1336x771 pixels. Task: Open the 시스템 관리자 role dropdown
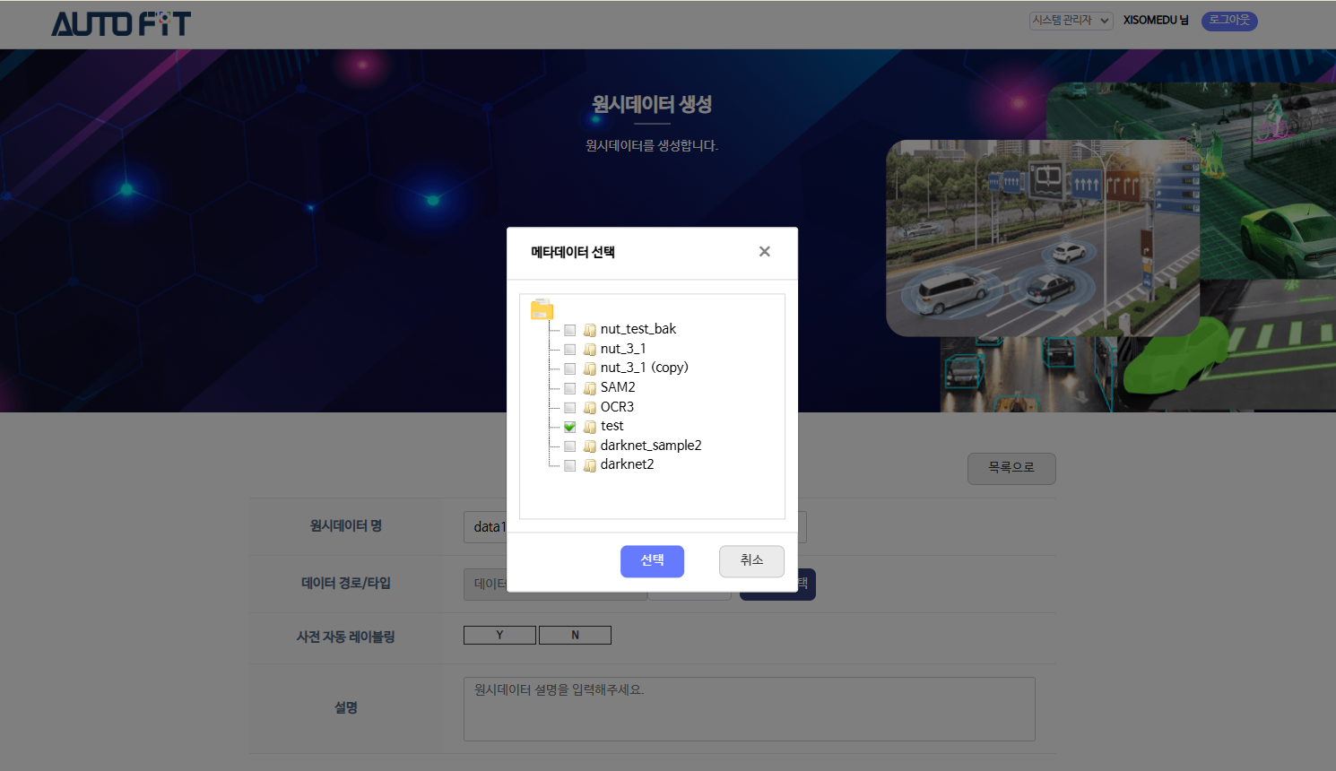[1071, 21]
